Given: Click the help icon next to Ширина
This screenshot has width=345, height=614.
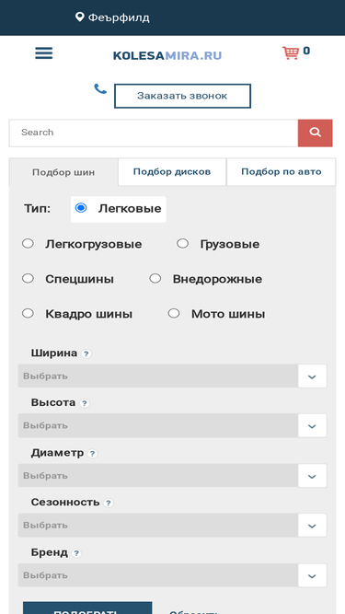Looking at the screenshot, I should click(x=86, y=353).
